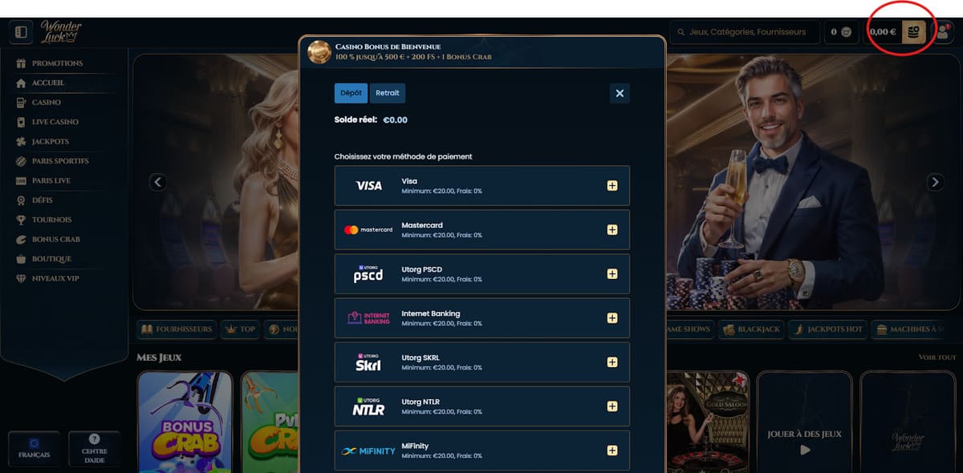Toggle the sidebar collapse icon
Screen dimensions: 963x473
22,32
